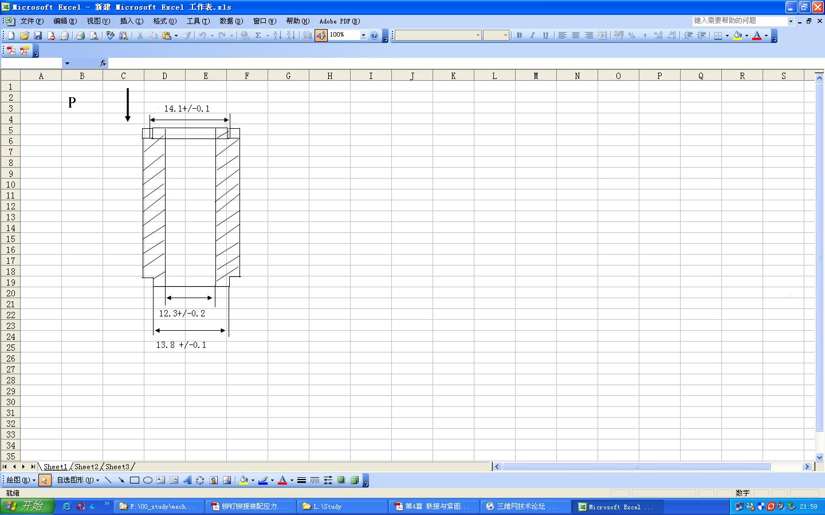
Task: Click the AutoSum sigma icon
Action: click(x=258, y=35)
